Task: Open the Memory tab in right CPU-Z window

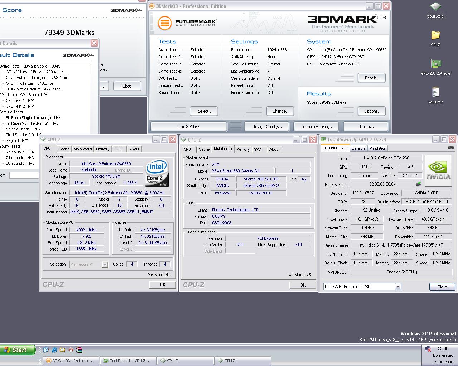Action: [243, 149]
